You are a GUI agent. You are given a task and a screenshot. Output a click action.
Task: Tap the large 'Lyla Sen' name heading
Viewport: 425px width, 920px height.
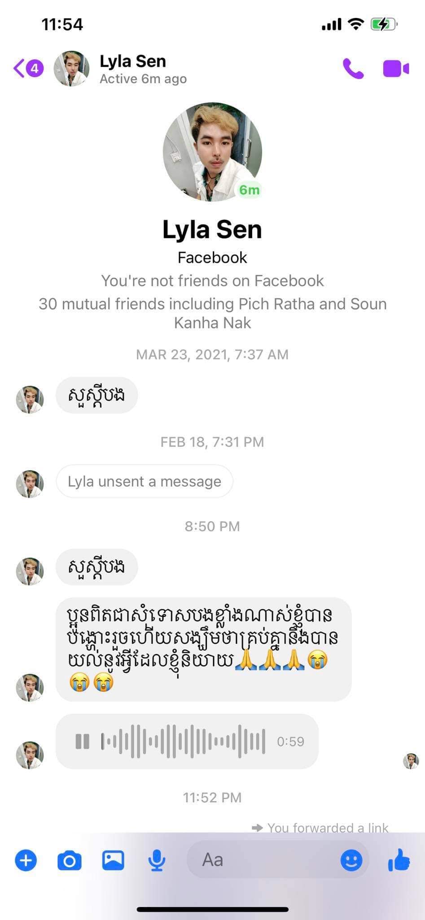click(x=212, y=230)
